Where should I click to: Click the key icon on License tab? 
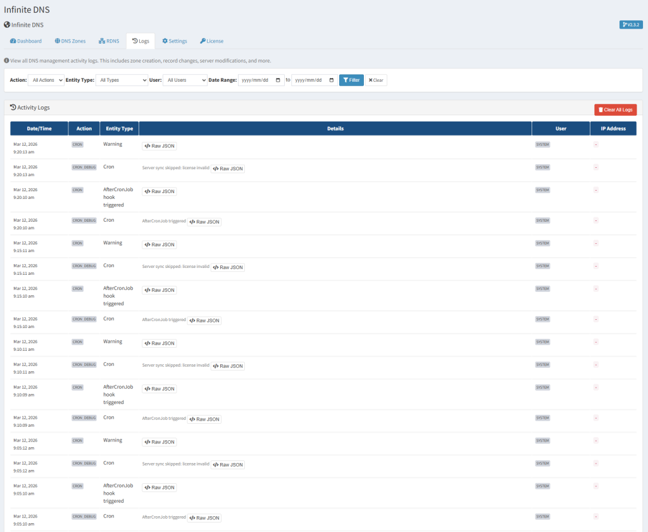tap(202, 41)
